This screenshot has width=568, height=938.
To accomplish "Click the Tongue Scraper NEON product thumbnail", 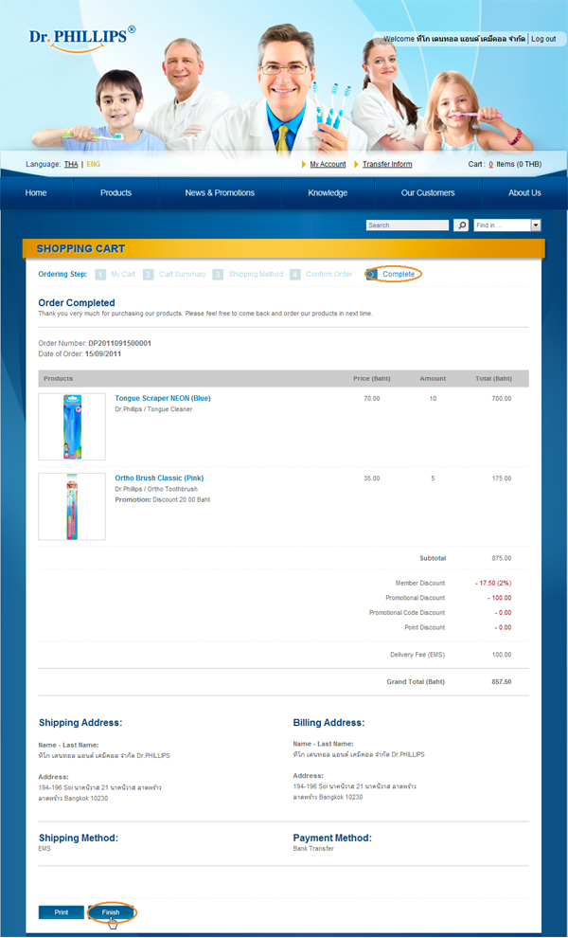I will [72, 426].
